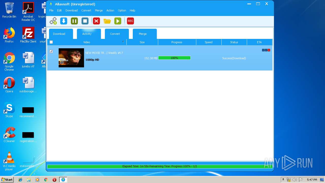Open the Convert menu
The height and width of the screenshot is (183, 325).
click(x=86, y=10)
